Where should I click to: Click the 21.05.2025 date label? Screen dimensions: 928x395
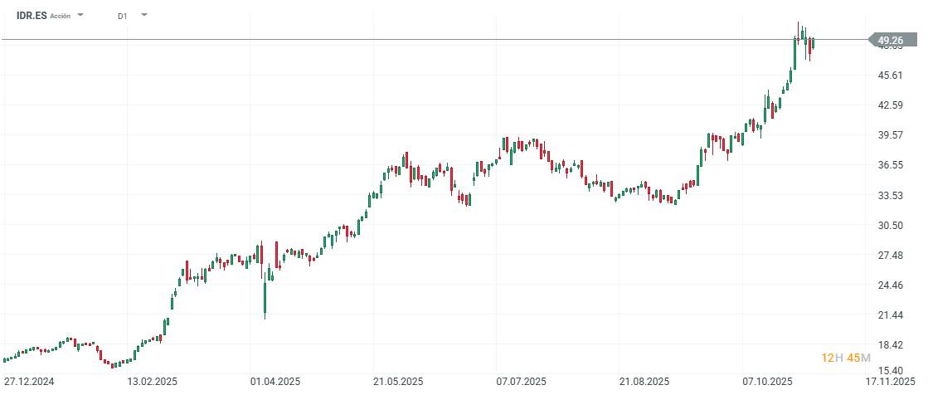point(398,382)
